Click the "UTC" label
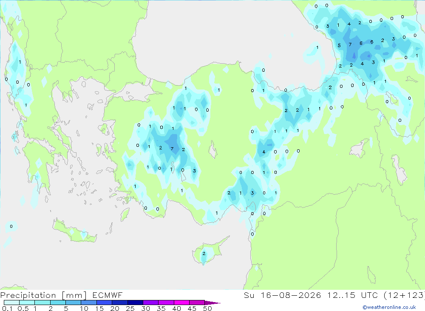The image size is (425, 311). tap(369, 295)
